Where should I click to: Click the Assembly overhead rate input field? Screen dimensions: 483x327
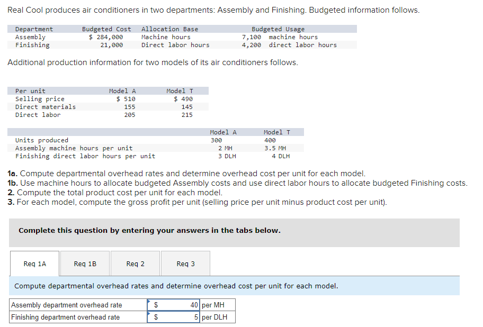175,305
